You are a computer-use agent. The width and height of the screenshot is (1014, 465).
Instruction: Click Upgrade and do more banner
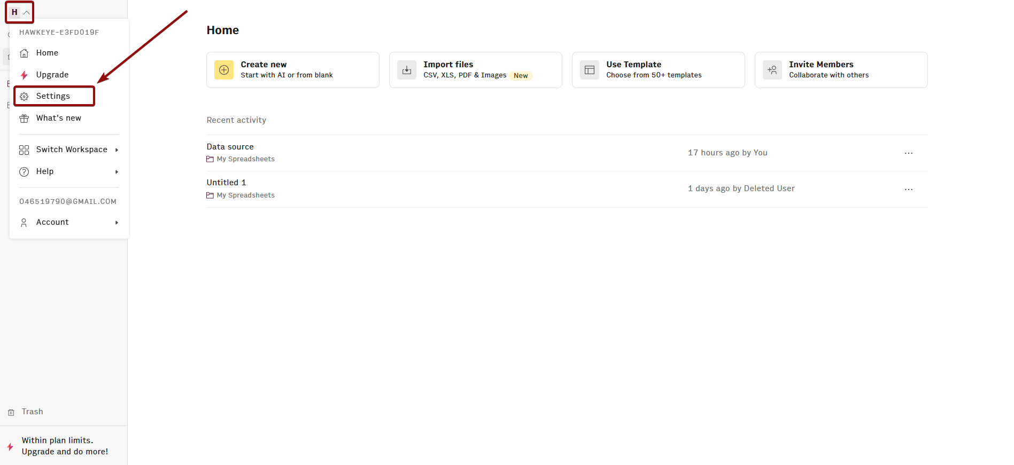(x=65, y=446)
